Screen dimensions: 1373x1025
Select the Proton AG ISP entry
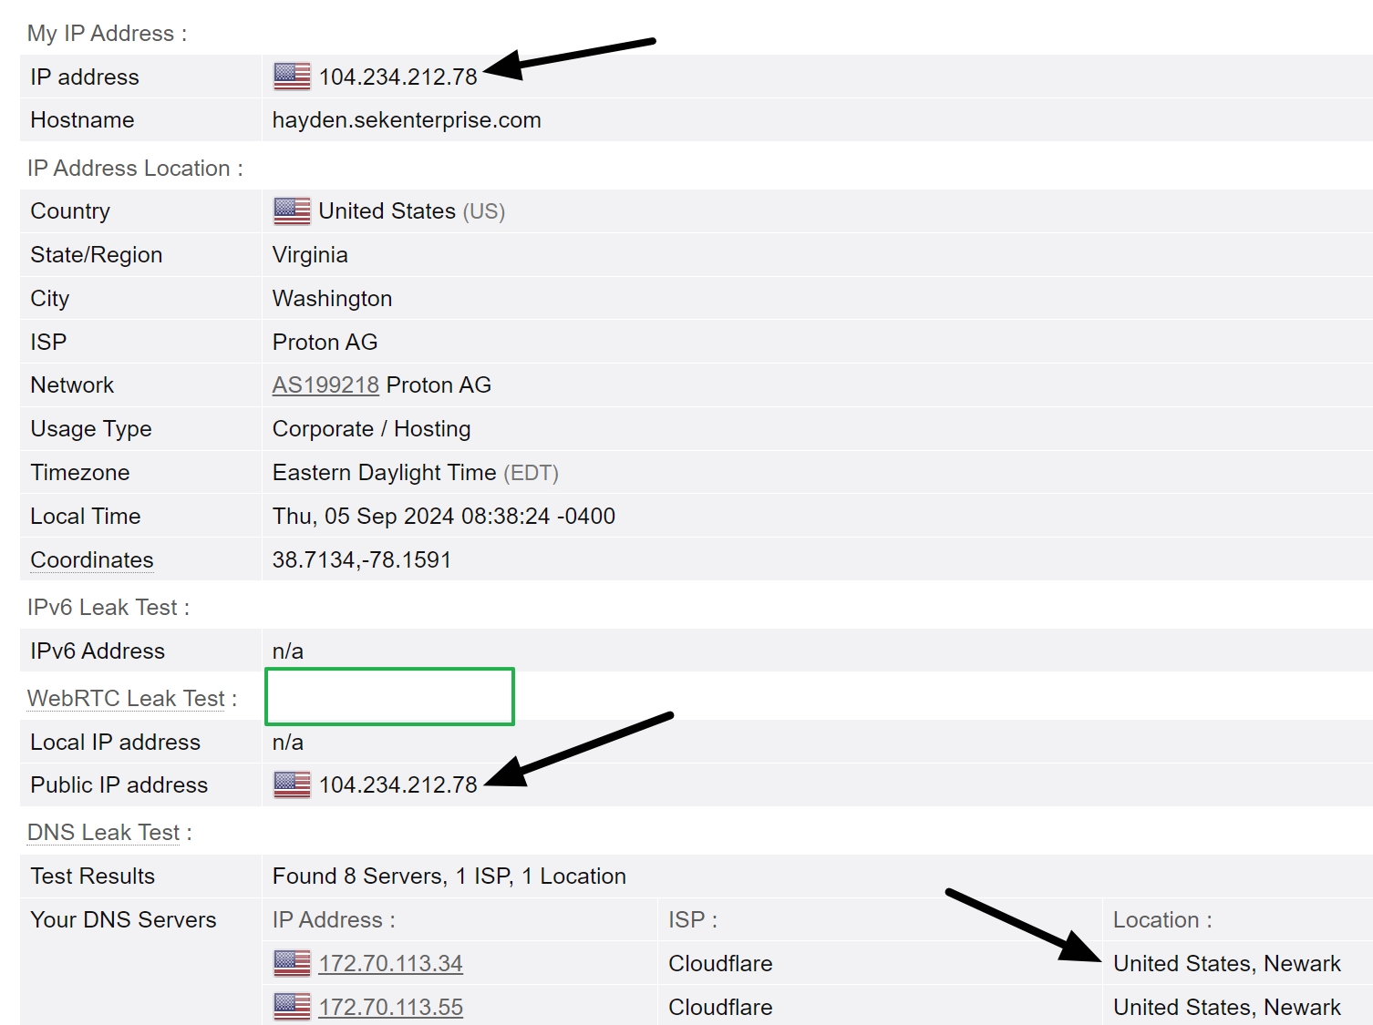tap(324, 342)
